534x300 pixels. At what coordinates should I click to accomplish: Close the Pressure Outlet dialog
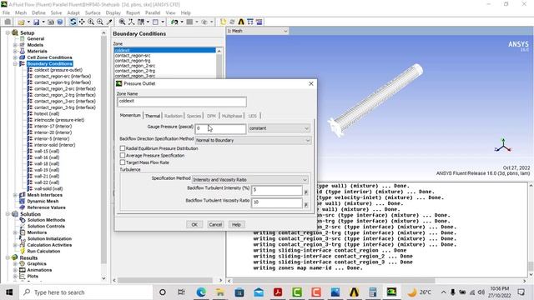tap(311, 83)
